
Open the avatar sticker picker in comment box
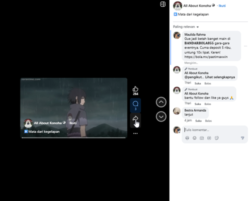click(187, 138)
